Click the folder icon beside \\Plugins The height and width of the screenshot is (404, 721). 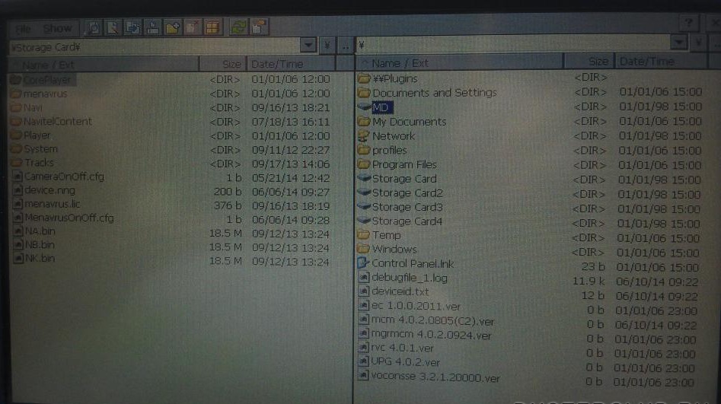pyautogui.click(x=364, y=78)
